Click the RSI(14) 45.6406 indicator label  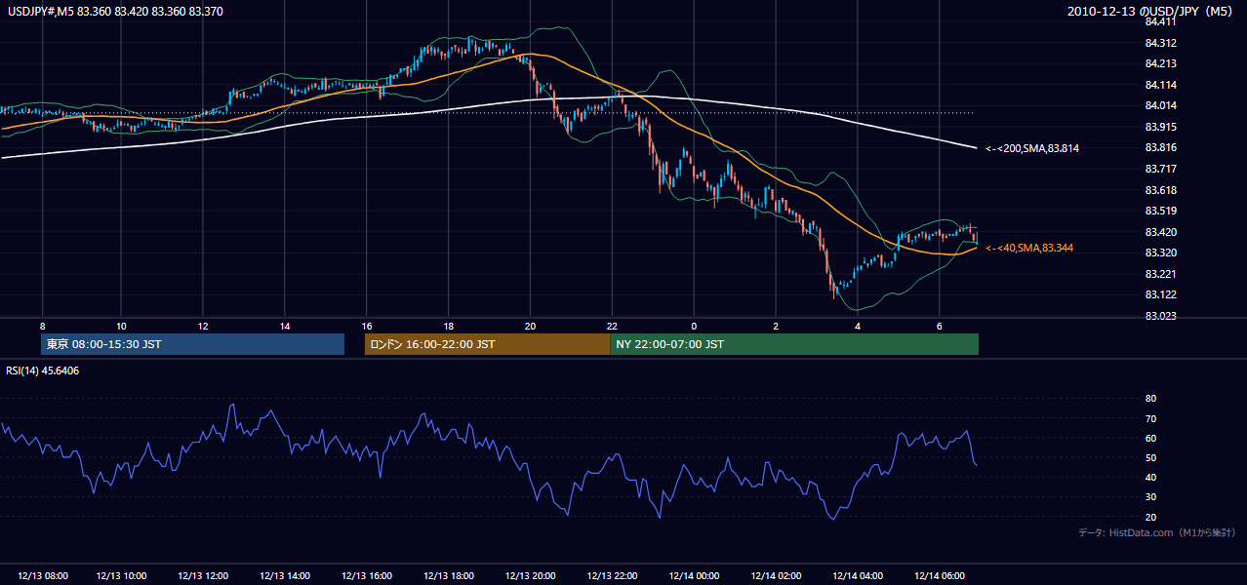tap(43, 370)
